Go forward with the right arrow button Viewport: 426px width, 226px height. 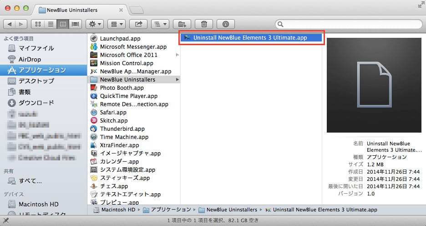21,24
